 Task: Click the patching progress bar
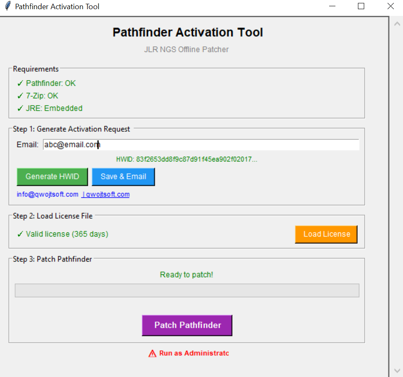187,290
